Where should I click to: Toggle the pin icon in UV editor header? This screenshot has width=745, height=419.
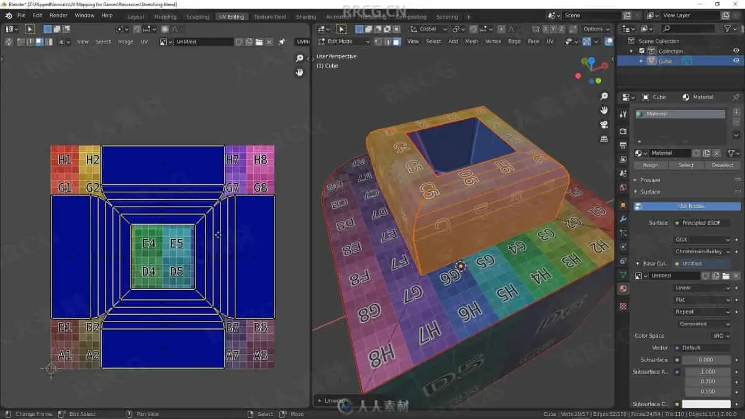tap(282, 42)
